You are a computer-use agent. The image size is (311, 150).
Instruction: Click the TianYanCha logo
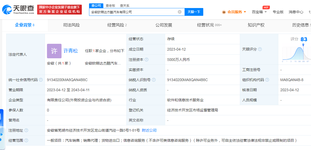click(18, 10)
